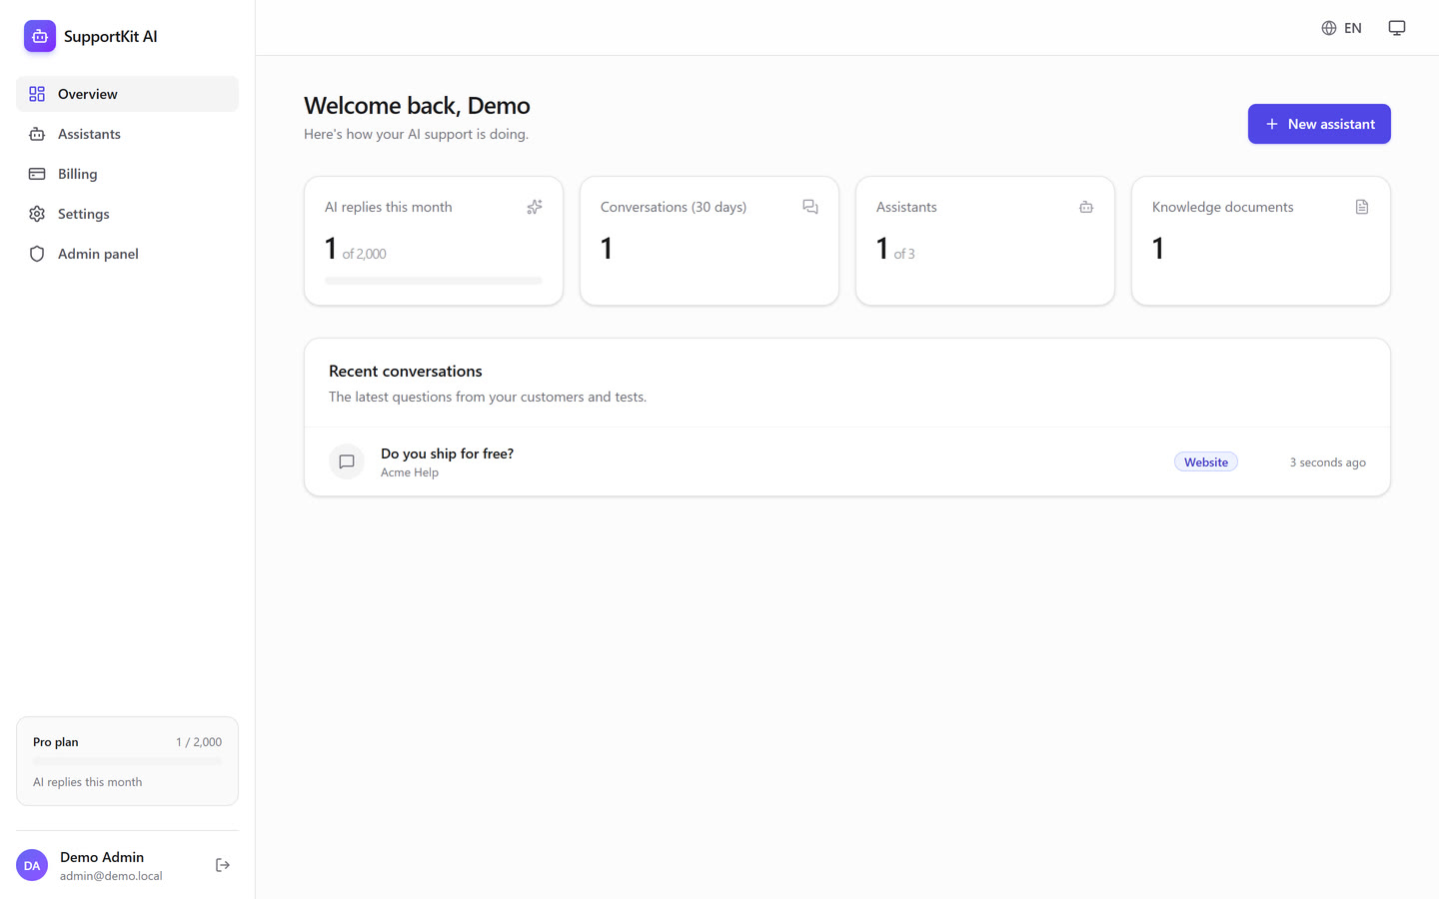Click the Overview grid icon in sidebar
The width and height of the screenshot is (1439, 899).
[37, 94]
